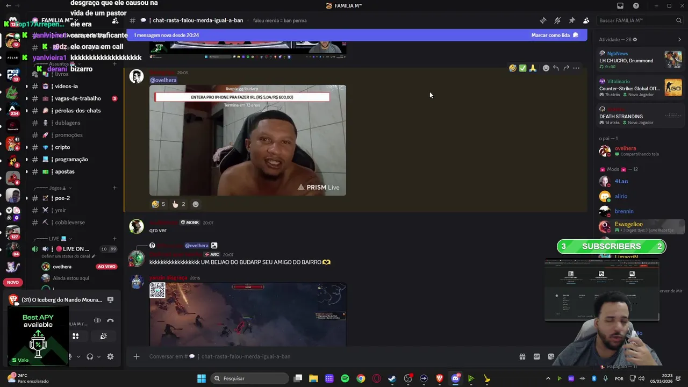Click Definir um status do canal
Screen dimensions: 688x387
pos(68,256)
